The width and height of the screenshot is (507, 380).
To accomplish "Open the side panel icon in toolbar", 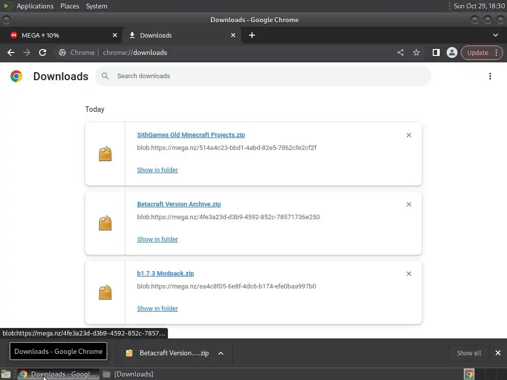I will coord(436,52).
